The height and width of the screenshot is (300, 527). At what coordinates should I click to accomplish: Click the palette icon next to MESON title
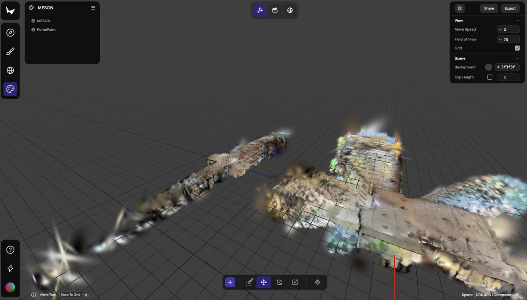(x=32, y=8)
